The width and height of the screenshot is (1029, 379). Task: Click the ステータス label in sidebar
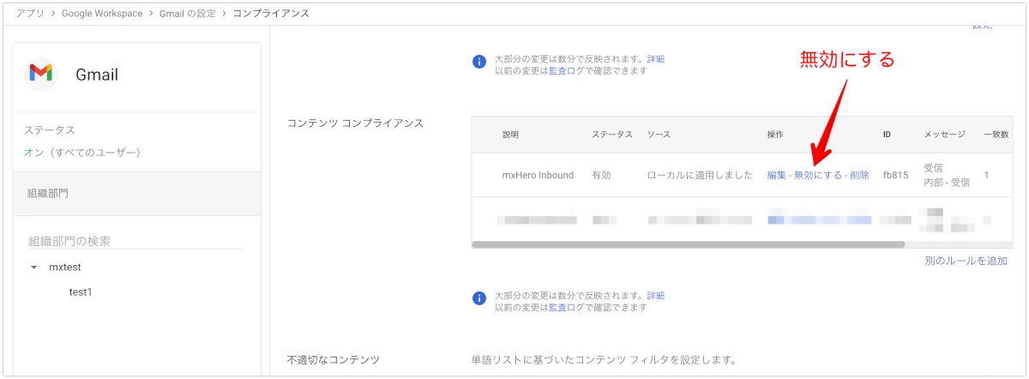point(50,130)
